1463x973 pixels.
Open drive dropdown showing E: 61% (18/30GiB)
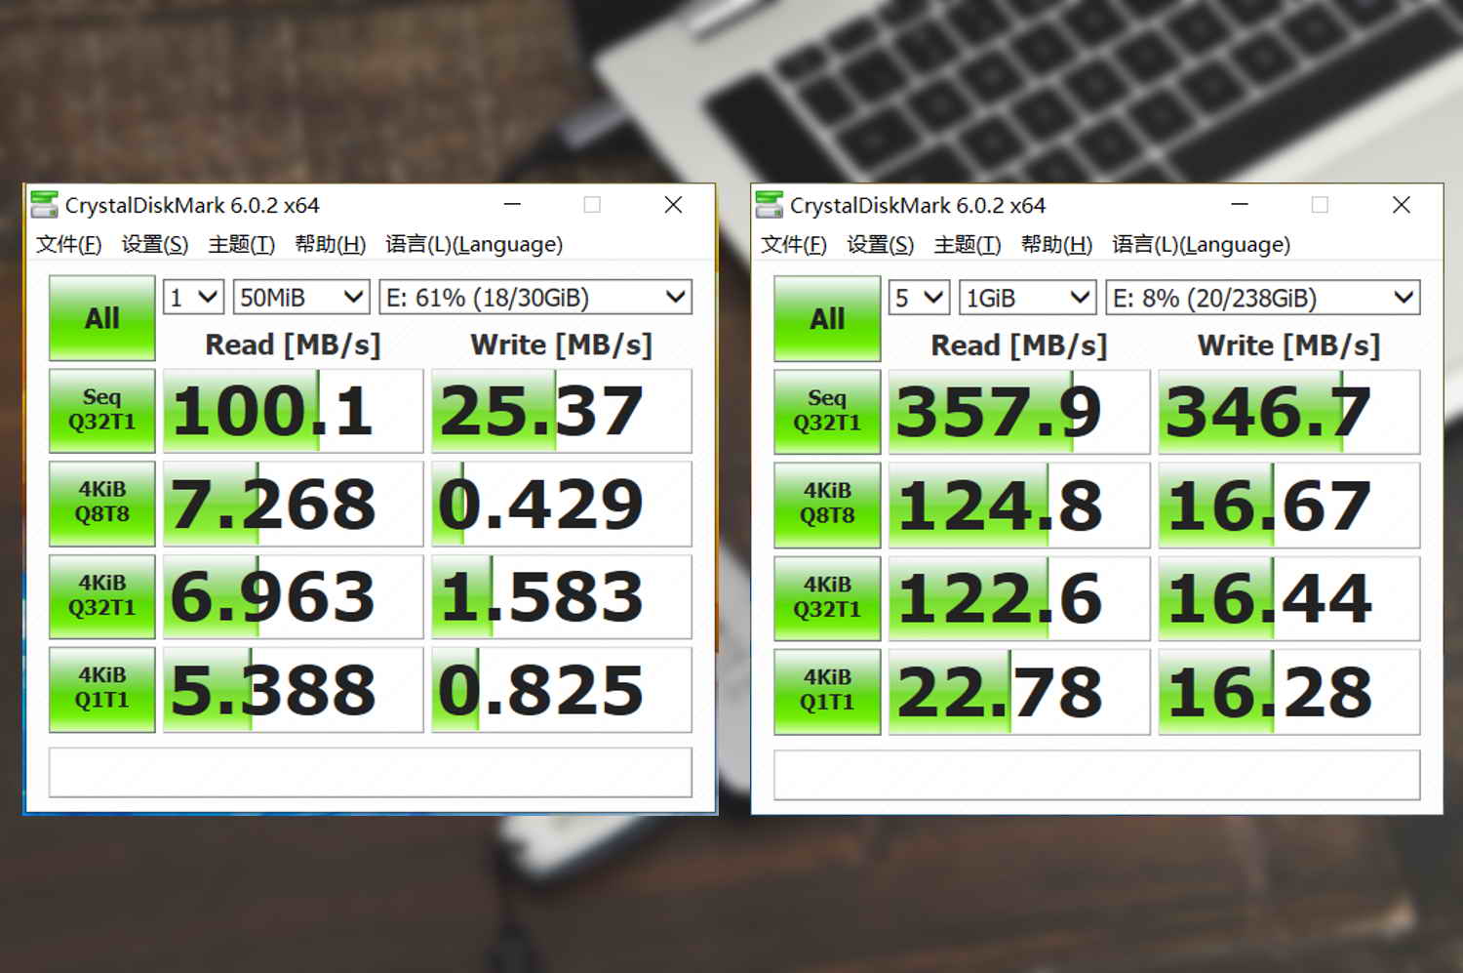pos(535,297)
